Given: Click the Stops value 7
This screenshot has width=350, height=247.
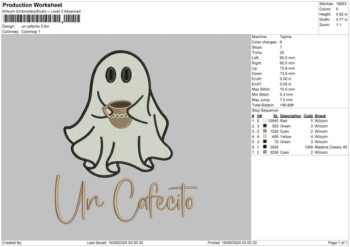Looking at the screenshot, I should point(281,47).
